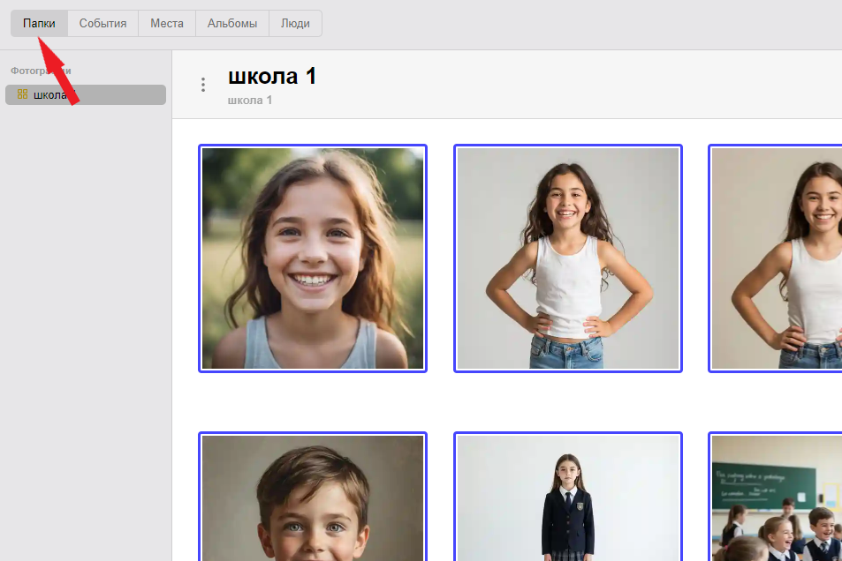842x561 pixels.
Task: Open the close-up portrait of the boy
Action: click(313, 497)
